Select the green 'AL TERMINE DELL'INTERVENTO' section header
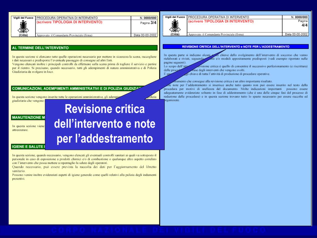317x238 pixels. tap(84, 48)
